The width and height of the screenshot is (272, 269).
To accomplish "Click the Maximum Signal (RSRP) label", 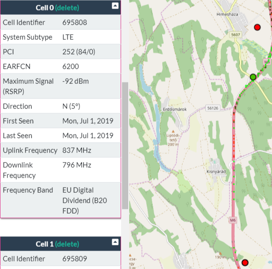I will [28, 86].
